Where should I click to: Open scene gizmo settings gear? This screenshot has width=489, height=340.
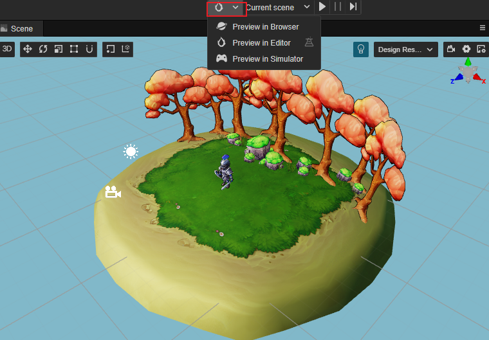pos(466,49)
